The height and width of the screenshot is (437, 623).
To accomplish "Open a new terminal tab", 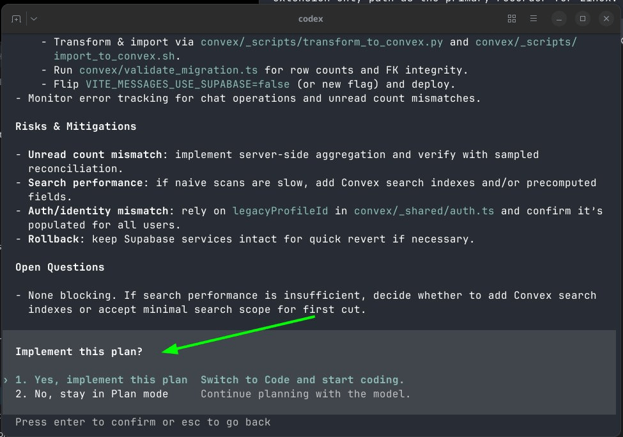I will [x=16, y=19].
